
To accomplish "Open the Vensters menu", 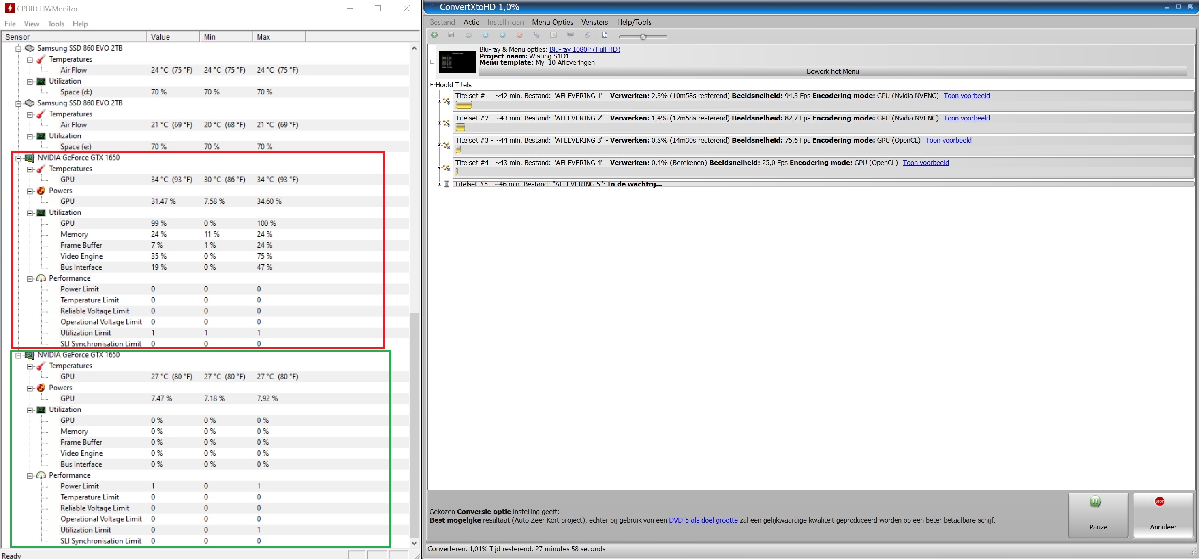I will 594,22.
